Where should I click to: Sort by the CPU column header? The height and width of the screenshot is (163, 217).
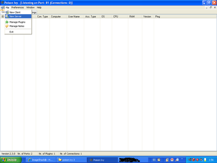tap(120, 17)
